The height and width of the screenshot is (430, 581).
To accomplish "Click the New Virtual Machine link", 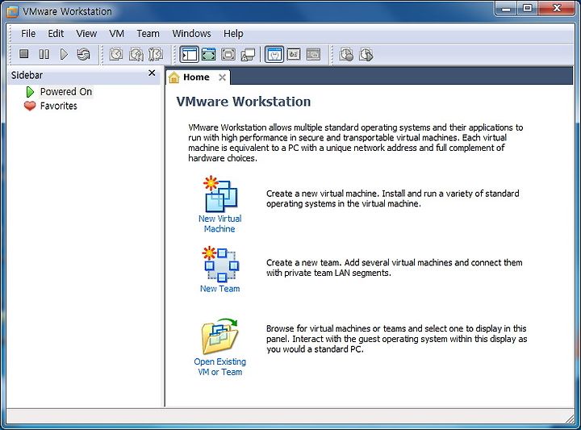I will [219, 223].
